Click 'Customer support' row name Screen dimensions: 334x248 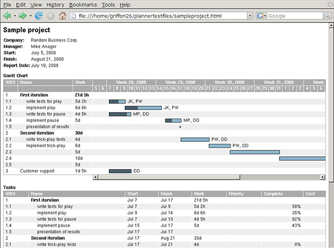coord(37,171)
